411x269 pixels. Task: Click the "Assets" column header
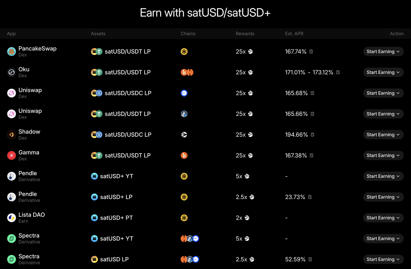[98, 34]
